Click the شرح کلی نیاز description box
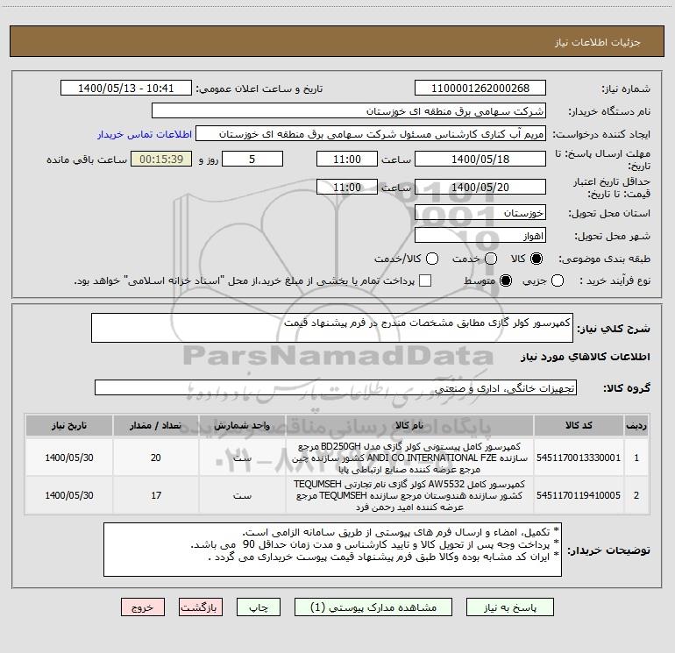The height and width of the screenshot is (653, 675). 332,328
